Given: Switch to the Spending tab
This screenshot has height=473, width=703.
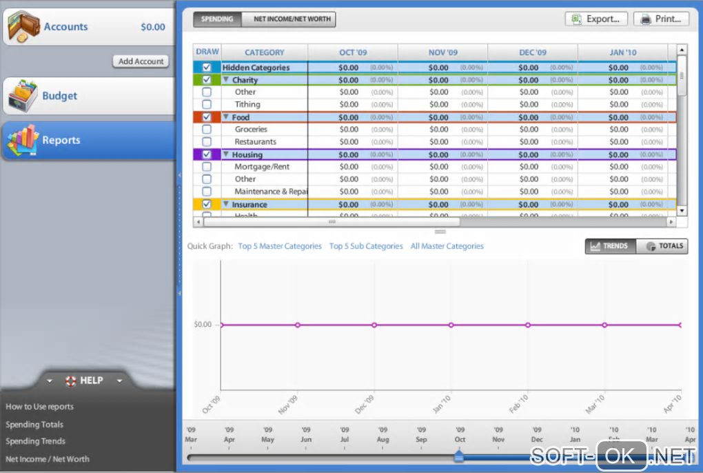Looking at the screenshot, I should [217, 19].
